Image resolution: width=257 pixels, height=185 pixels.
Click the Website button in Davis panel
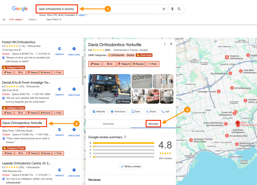coord(99,112)
